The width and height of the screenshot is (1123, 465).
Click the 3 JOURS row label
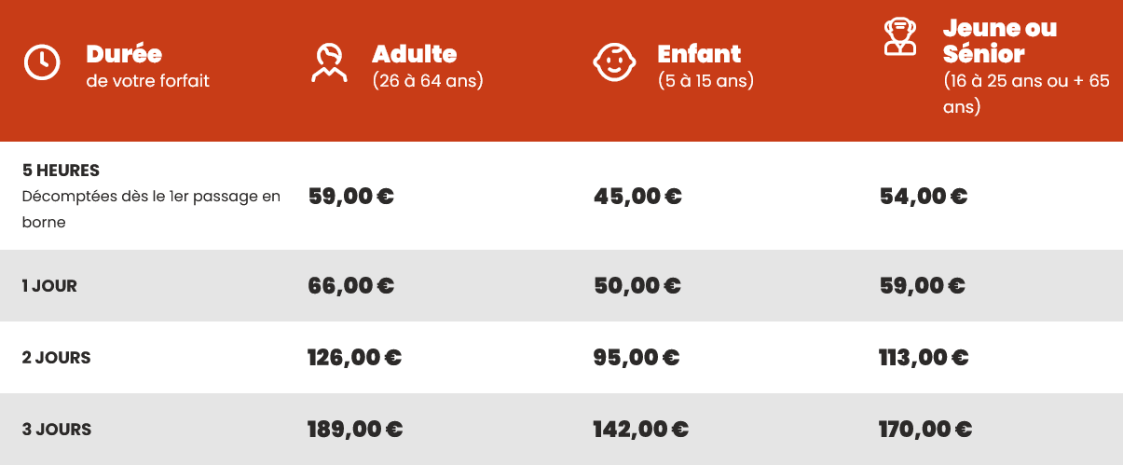pyautogui.click(x=57, y=430)
